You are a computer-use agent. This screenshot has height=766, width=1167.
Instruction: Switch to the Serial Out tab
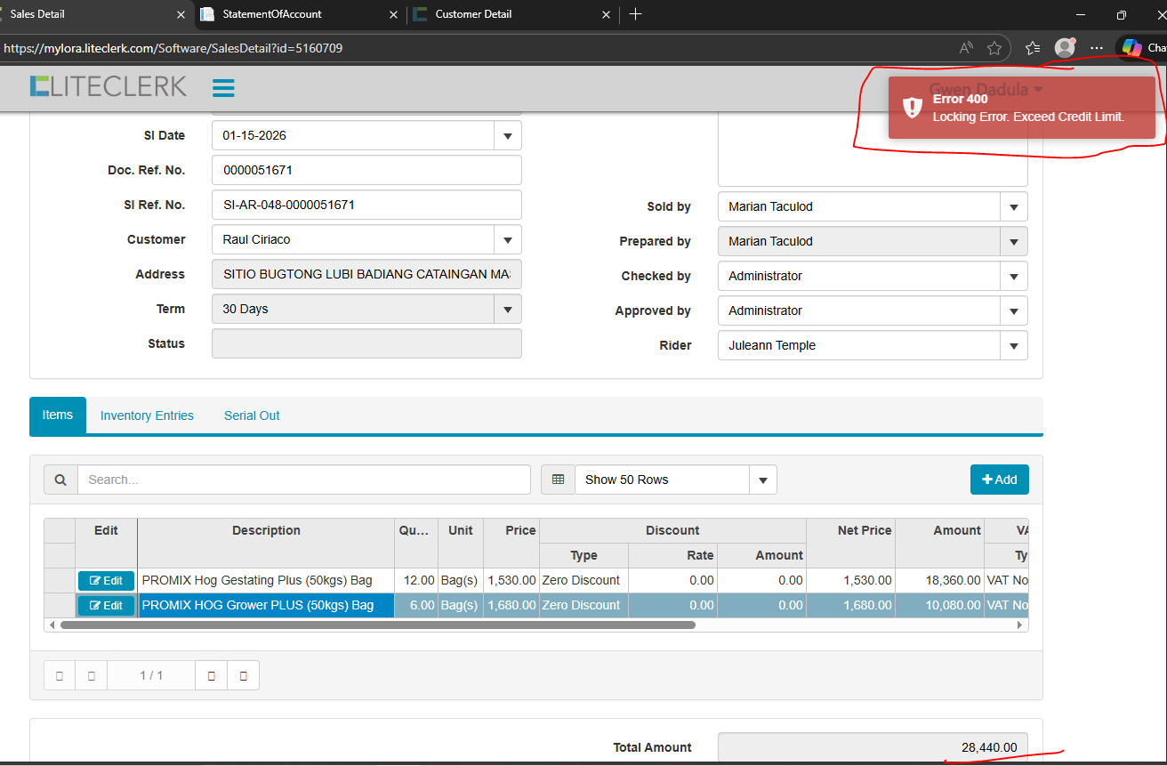coord(252,415)
